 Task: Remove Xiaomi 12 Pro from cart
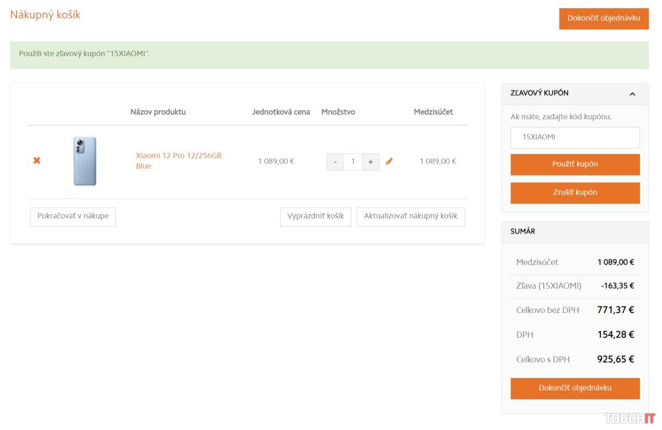point(37,161)
